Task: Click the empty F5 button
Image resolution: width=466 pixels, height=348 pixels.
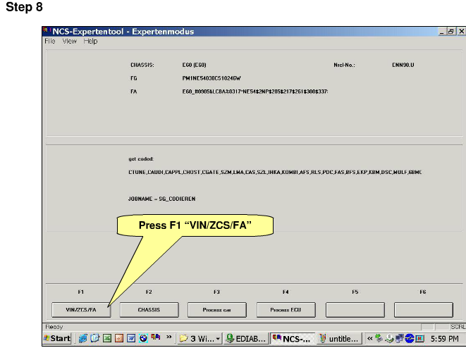Action: coord(355,310)
